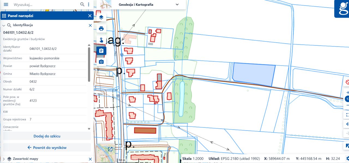Click Powrót do wyników link
The height and width of the screenshot is (163, 349).
(x=47, y=148)
